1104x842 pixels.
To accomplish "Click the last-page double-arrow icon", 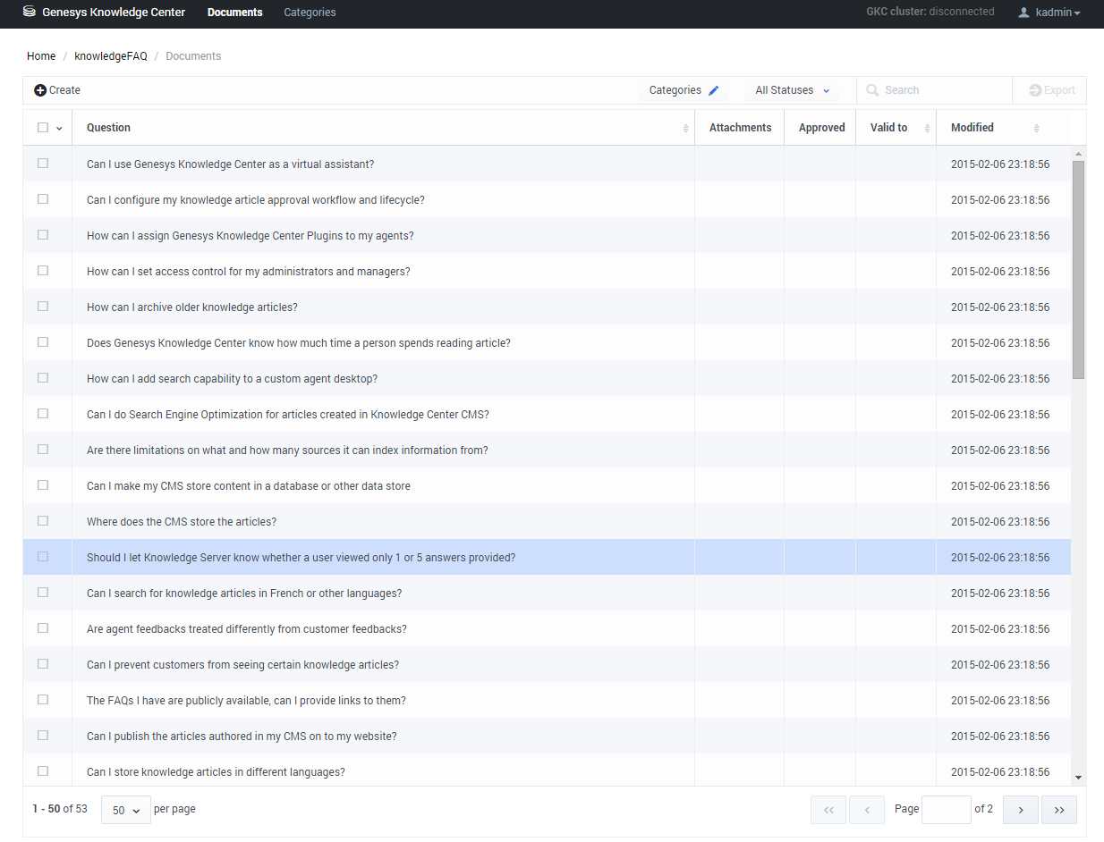I will point(1059,809).
